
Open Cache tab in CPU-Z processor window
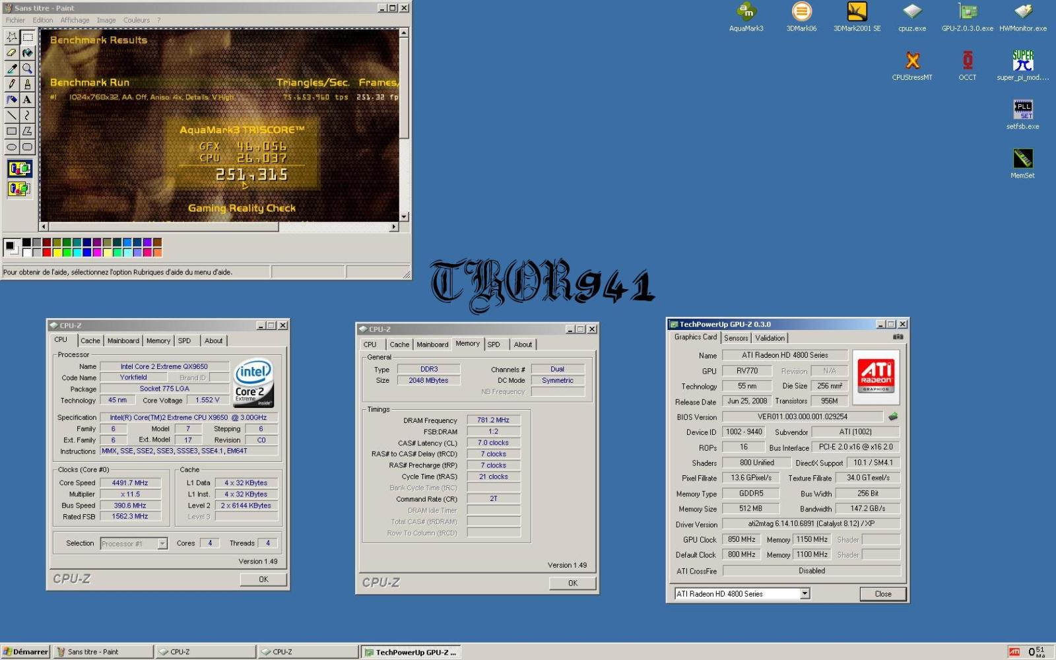90,341
